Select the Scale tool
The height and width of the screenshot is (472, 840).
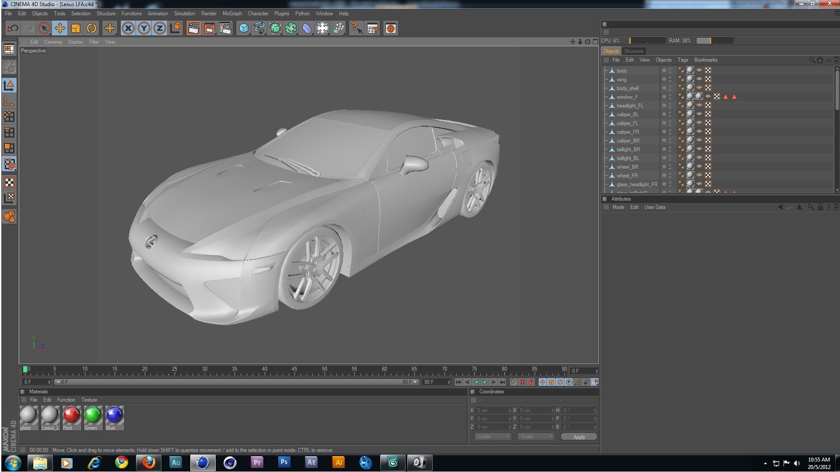(76, 28)
